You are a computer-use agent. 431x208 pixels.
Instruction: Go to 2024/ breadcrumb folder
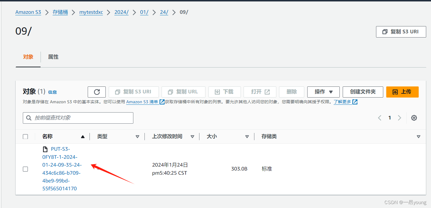pos(121,12)
